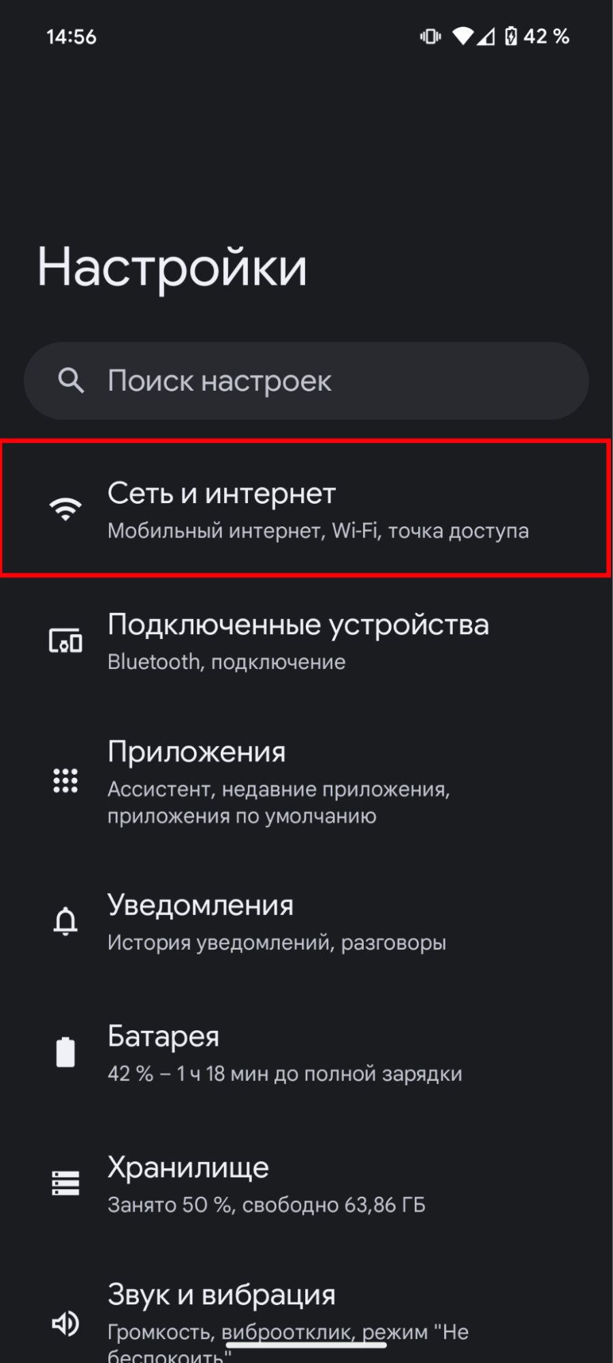Tap the apps grid icon
613x1363 pixels.
click(65, 781)
